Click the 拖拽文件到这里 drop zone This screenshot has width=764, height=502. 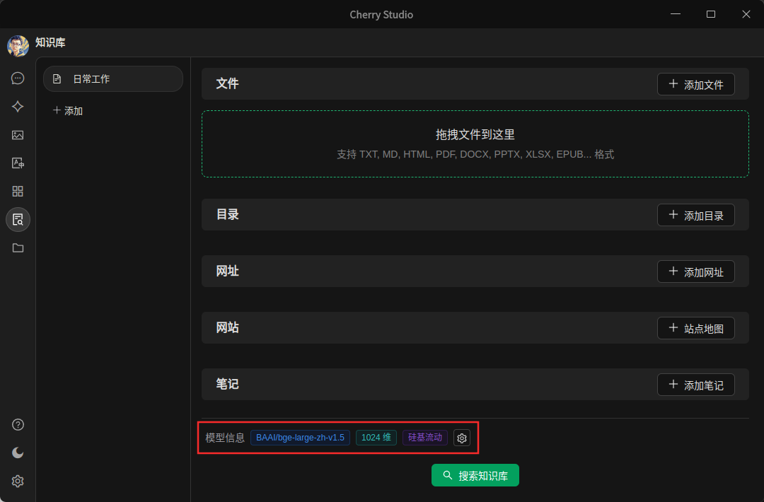coord(475,144)
